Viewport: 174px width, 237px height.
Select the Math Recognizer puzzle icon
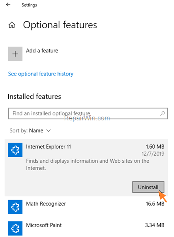click(15, 207)
